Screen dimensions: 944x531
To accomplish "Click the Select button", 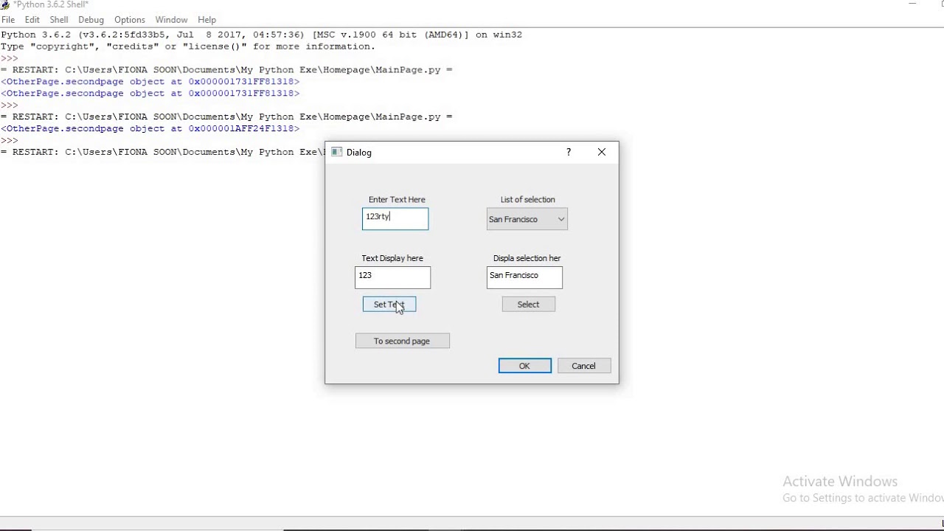I will coord(528,305).
